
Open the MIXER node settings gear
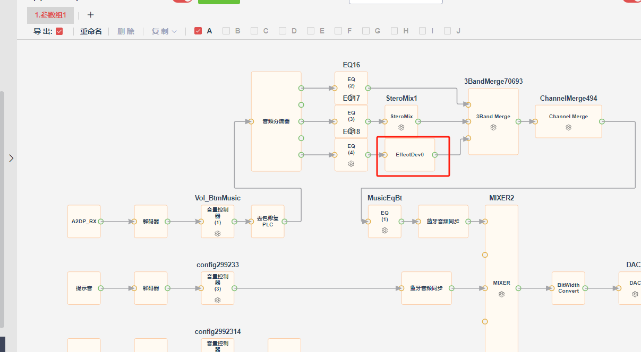501,294
